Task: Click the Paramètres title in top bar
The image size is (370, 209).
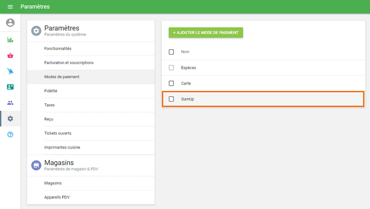Action: [x=35, y=6]
